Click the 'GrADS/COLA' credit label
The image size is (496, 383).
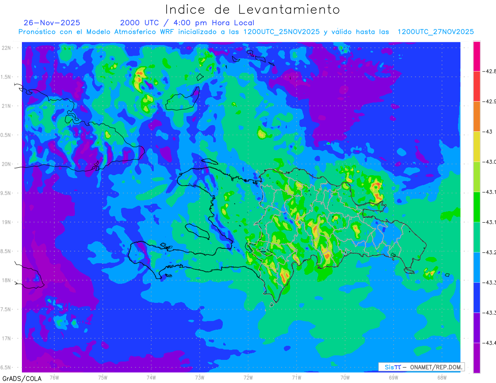(x=22, y=378)
